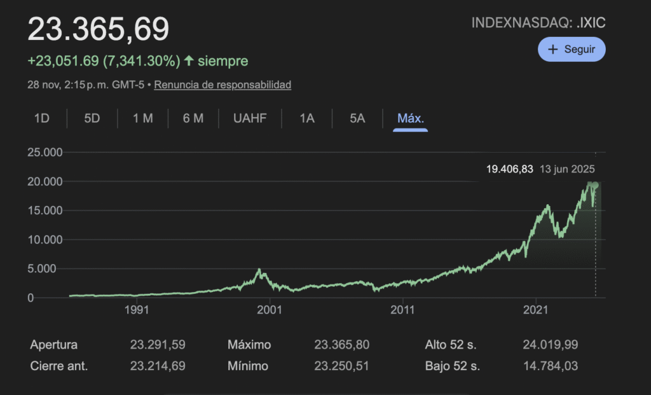The width and height of the screenshot is (651, 395).
Task: Click the 23.365,69 index price
Action: pos(99,30)
